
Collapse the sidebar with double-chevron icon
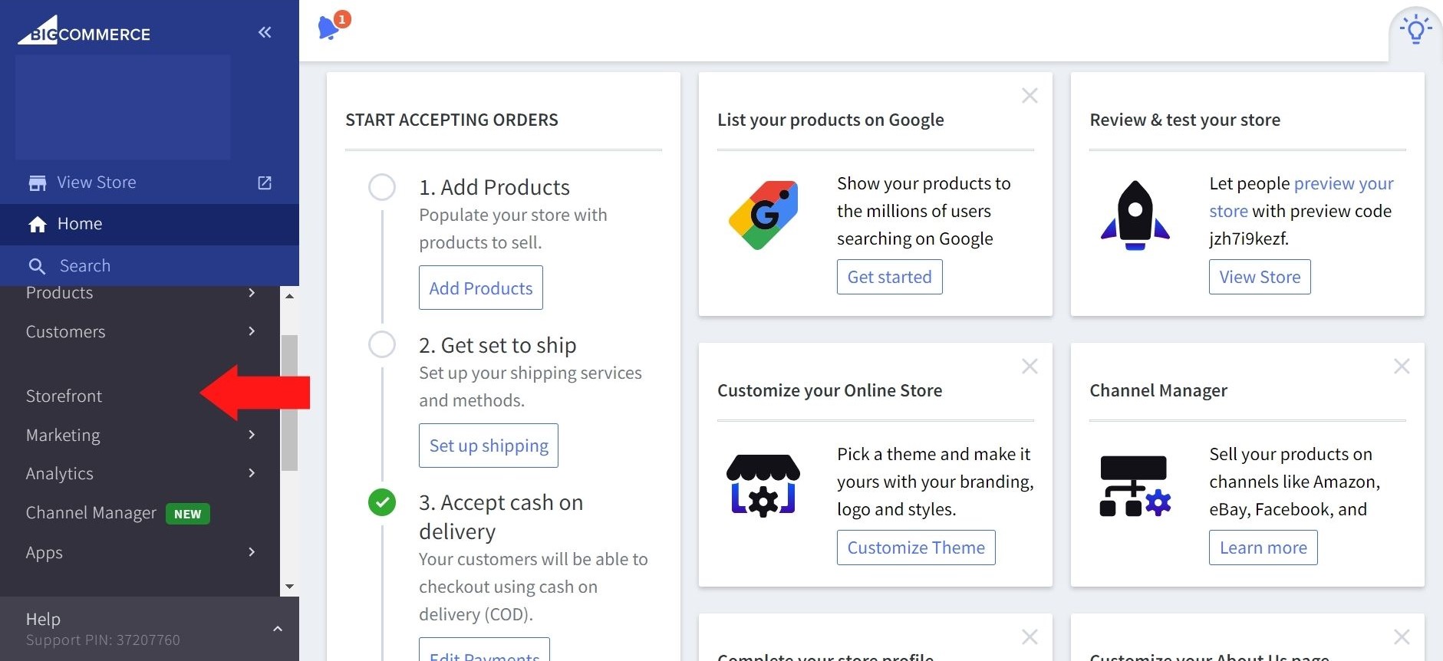click(x=265, y=32)
